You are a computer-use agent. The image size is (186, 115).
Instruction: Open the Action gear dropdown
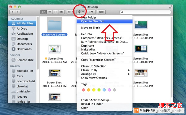point(81,12)
